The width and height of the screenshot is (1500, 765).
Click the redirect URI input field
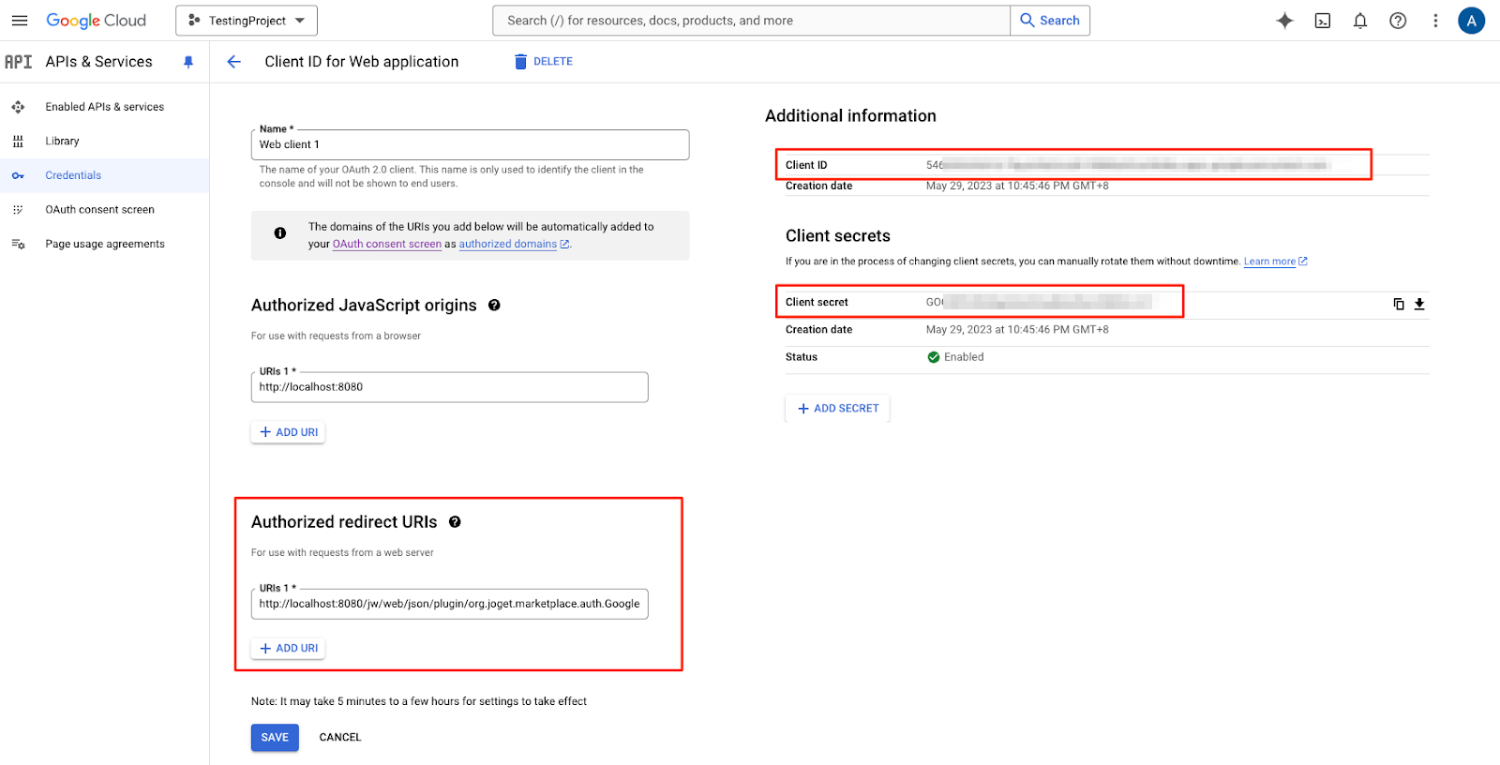[x=450, y=604]
